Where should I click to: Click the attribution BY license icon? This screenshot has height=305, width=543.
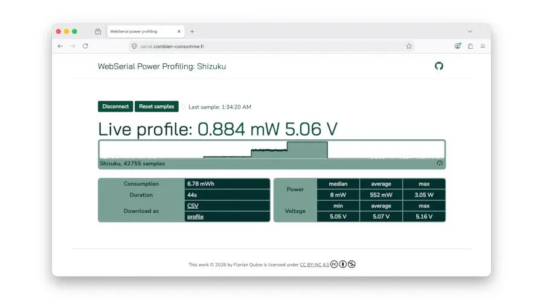[343, 264]
